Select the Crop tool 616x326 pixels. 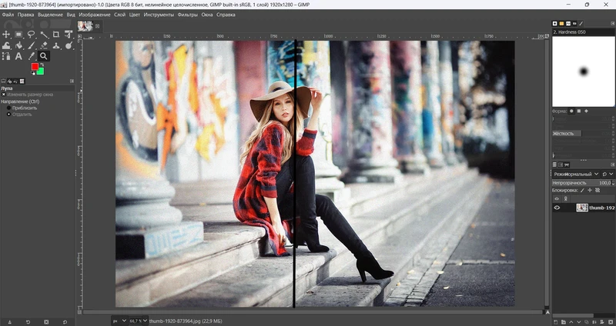tap(56, 35)
